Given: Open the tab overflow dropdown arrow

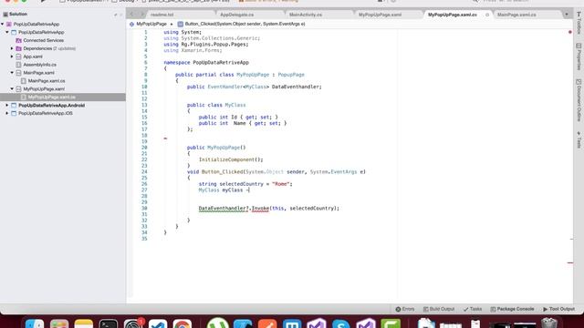Looking at the screenshot, I should click(567, 15).
